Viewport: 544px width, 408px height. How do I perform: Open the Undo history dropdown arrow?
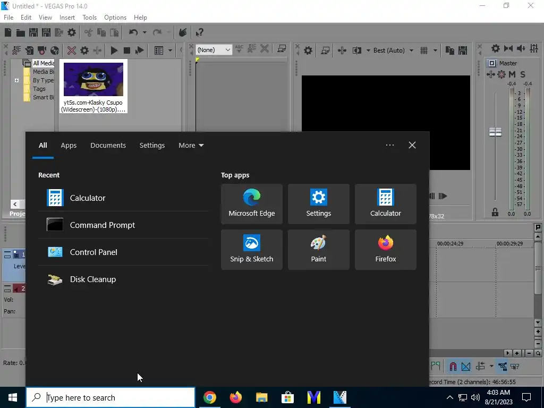tap(144, 32)
